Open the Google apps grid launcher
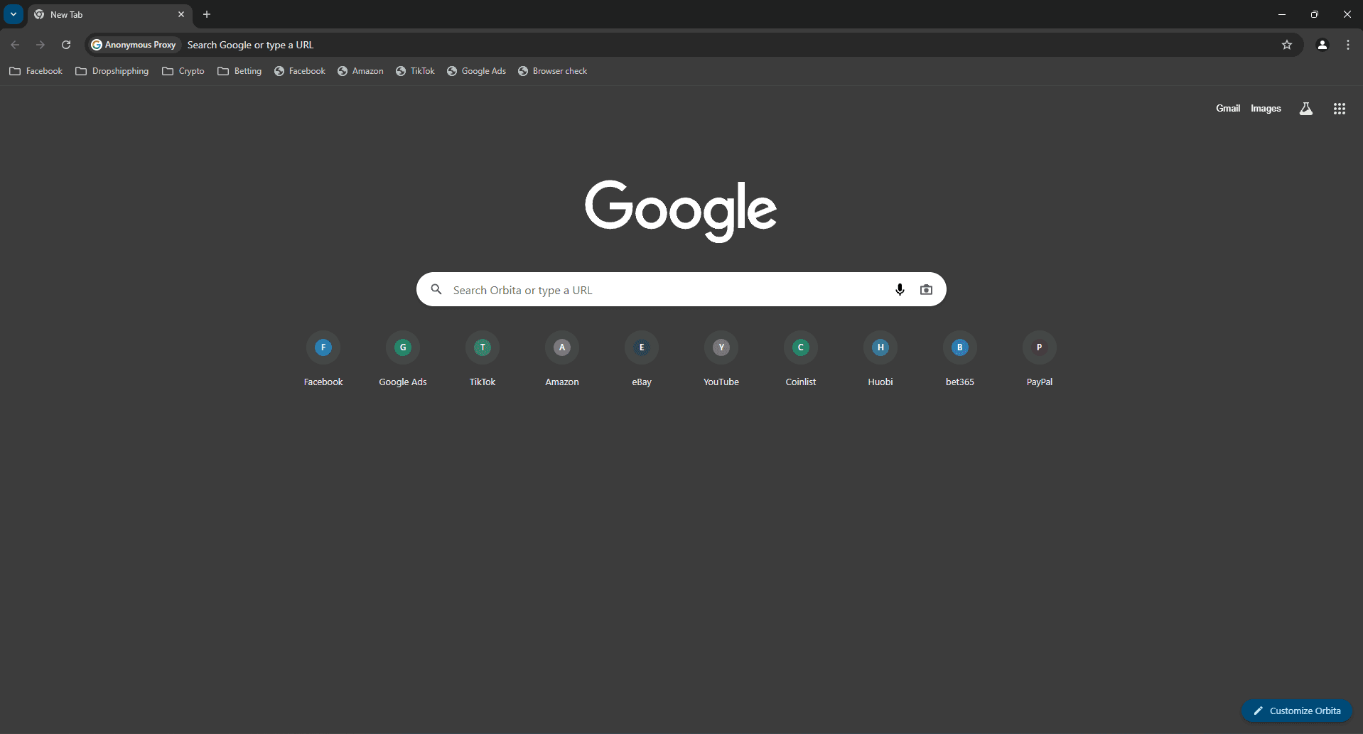Image resolution: width=1363 pixels, height=734 pixels. coord(1339,108)
